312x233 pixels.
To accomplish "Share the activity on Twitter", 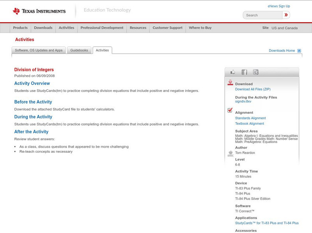I will coord(255,72).
